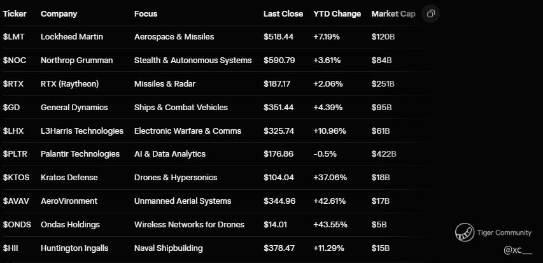The image size is (543, 263).
Task: Select the $LMT ticker symbol
Action: pyautogui.click(x=14, y=37)
